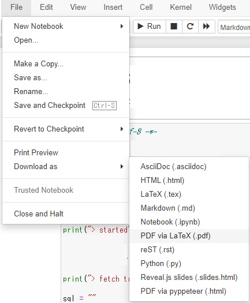This screenshot has height=303, width=250.
Task: Download as LaTeX (.tex)
Action: click(x=189, y=194)
